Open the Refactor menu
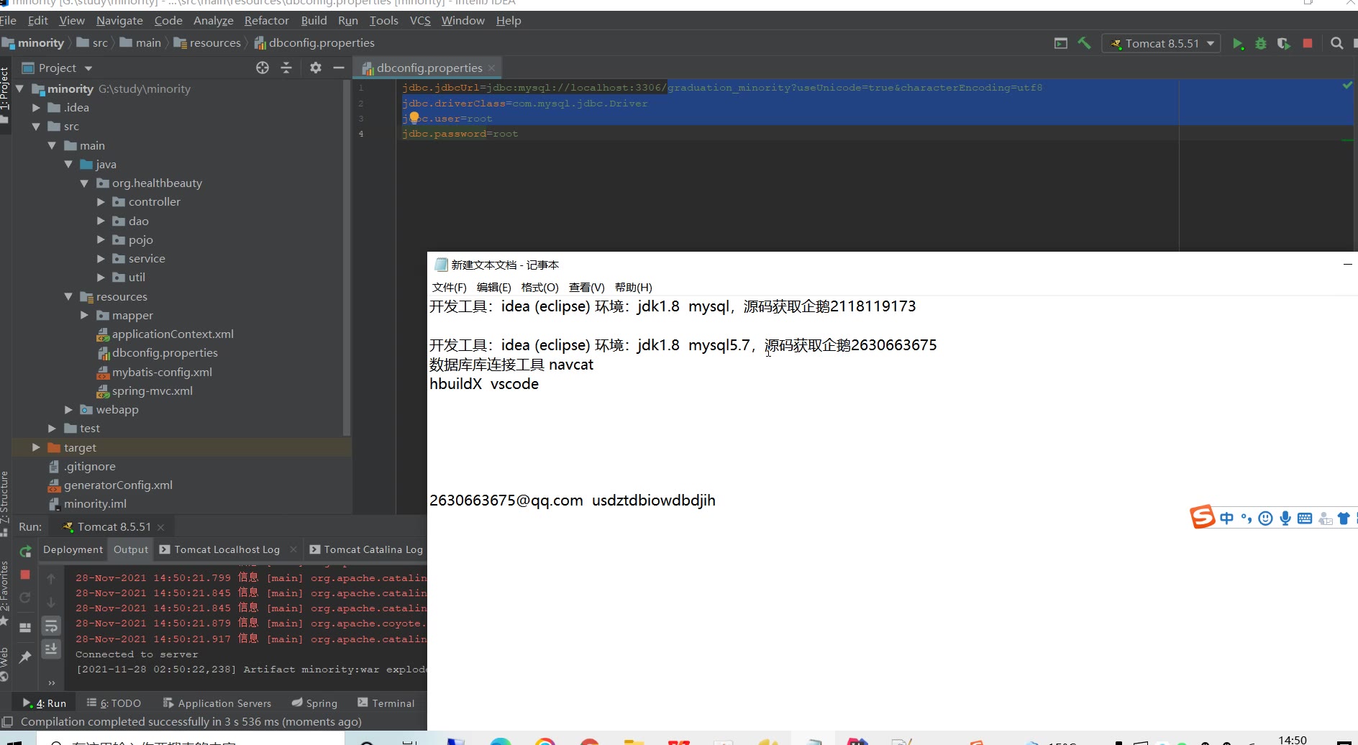The image size is (1358, 745). click(266, 20)
